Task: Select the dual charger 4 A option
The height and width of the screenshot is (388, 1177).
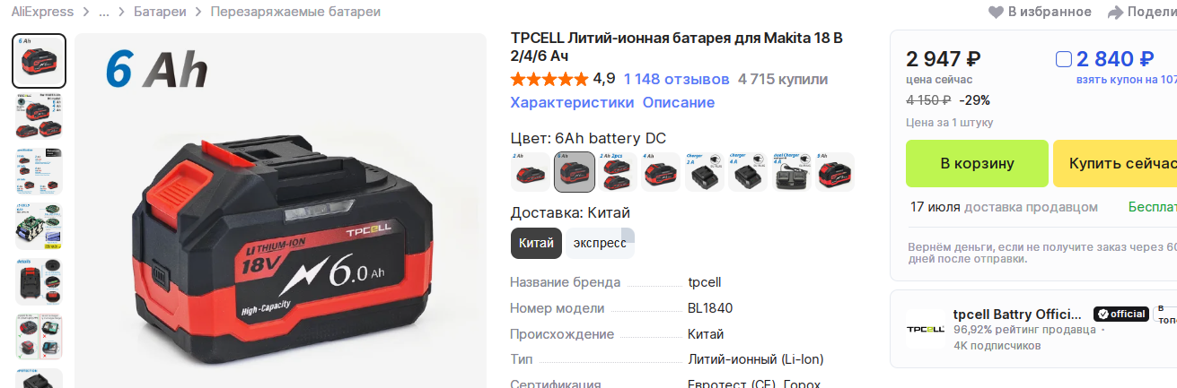Action: (x=793, y=172)
